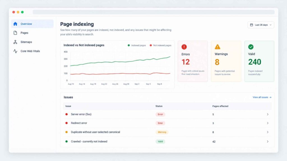Click the Issues section heading
The width and height of the screenshot is (287, 161).
point(68,97)
